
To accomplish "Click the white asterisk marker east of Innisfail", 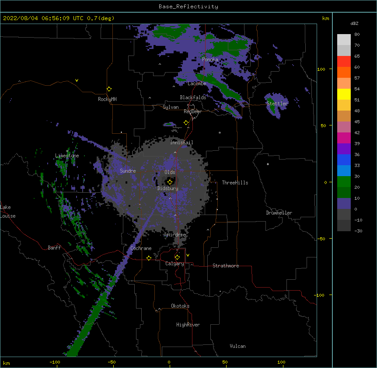I will [x=220, y=132].
